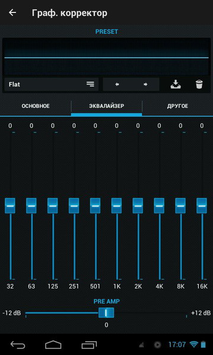Tap the Android home navigation button
This screenshot has height=355, width=213.
[x=53, y=345]
